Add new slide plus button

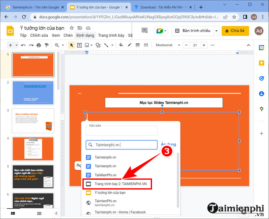tap(11, 45)
